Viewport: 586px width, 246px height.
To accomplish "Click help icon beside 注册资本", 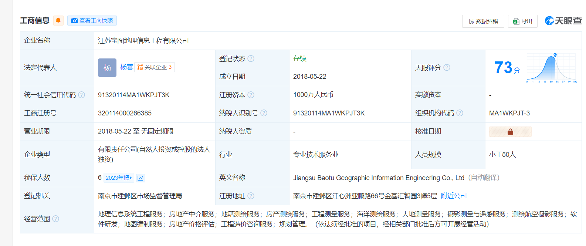I will click(x=251, y=95).
